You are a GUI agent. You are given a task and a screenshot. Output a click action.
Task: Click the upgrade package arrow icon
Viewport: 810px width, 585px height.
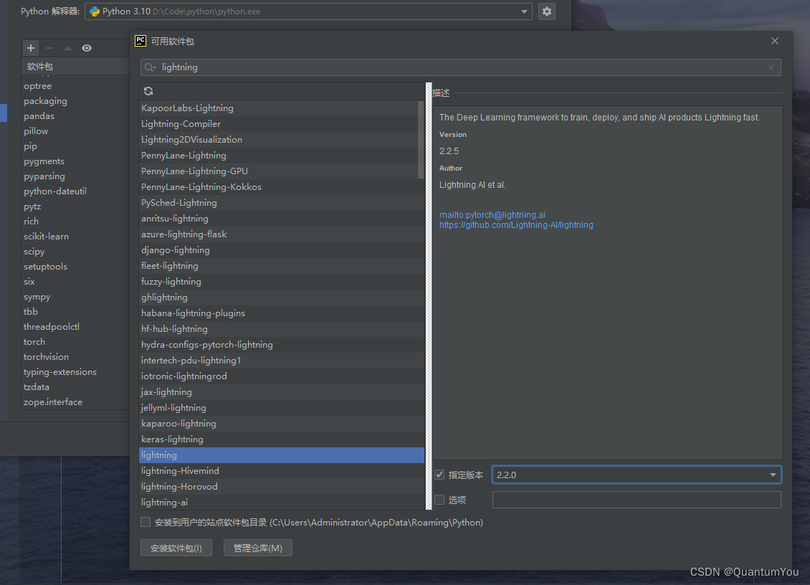click(x=68, y=48)
